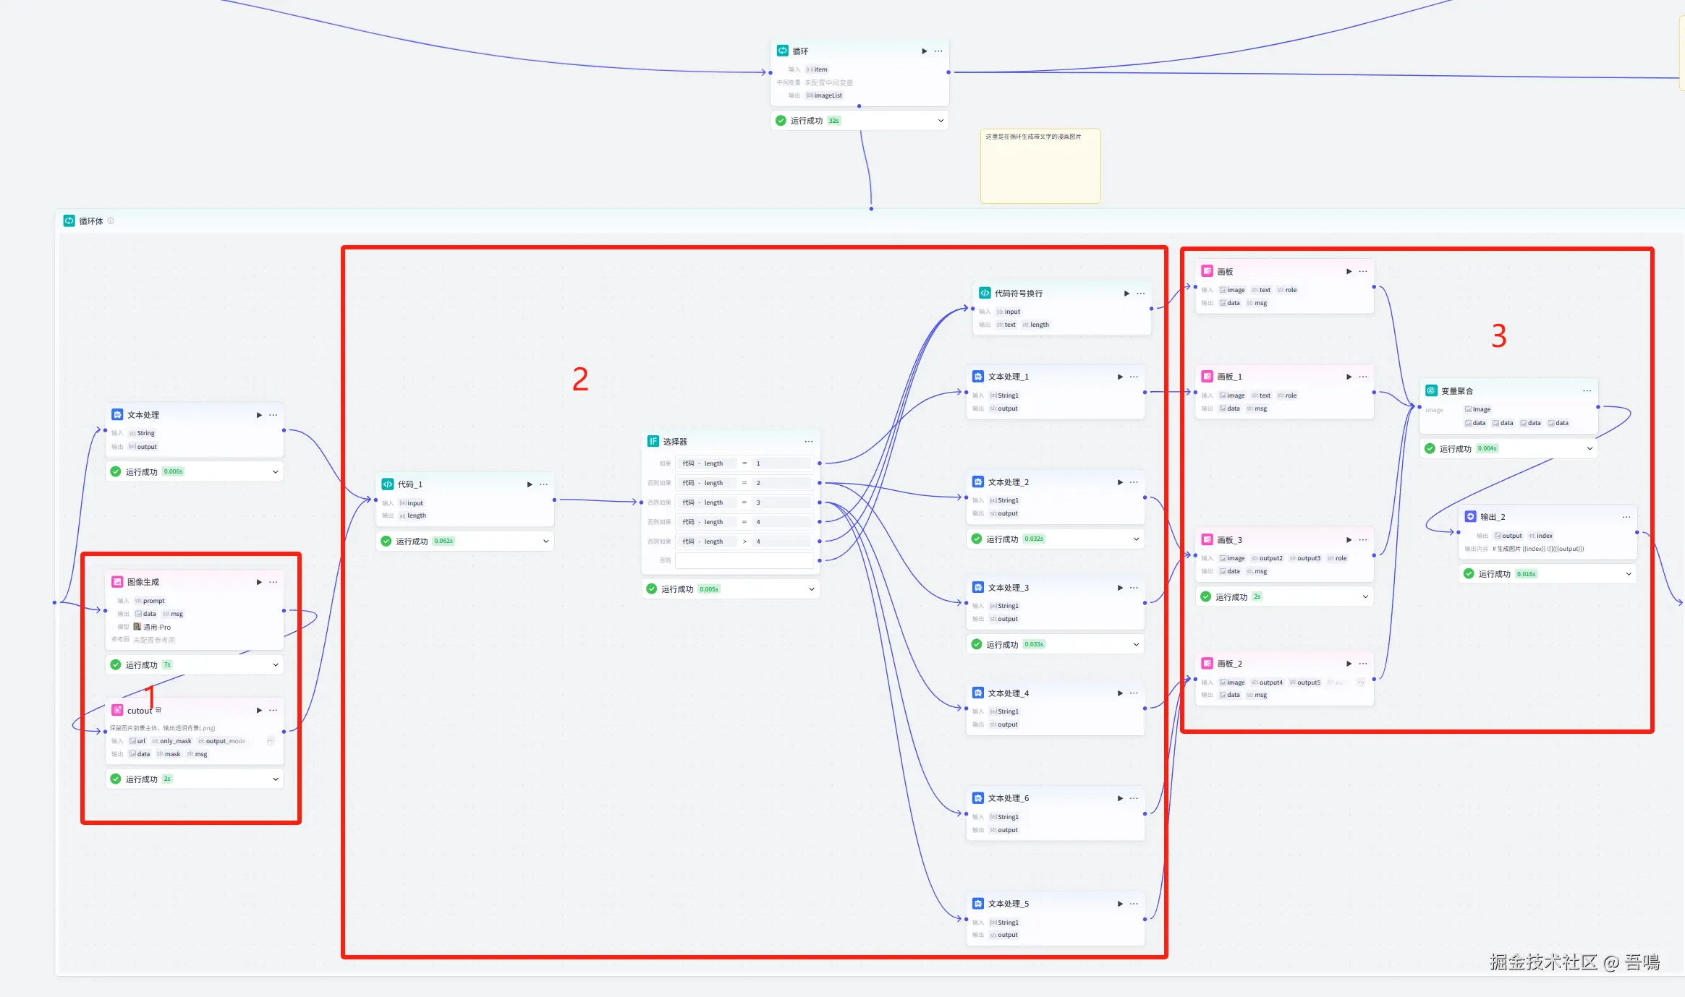Screen dimensions: 1685x997
Task: Expand the 循环 run result chevron
Action: [x=941, y=121]
